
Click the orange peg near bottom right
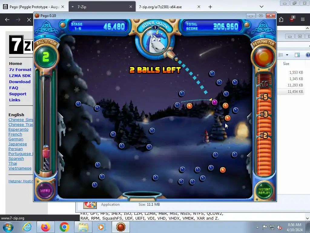[x=223, y=170]
